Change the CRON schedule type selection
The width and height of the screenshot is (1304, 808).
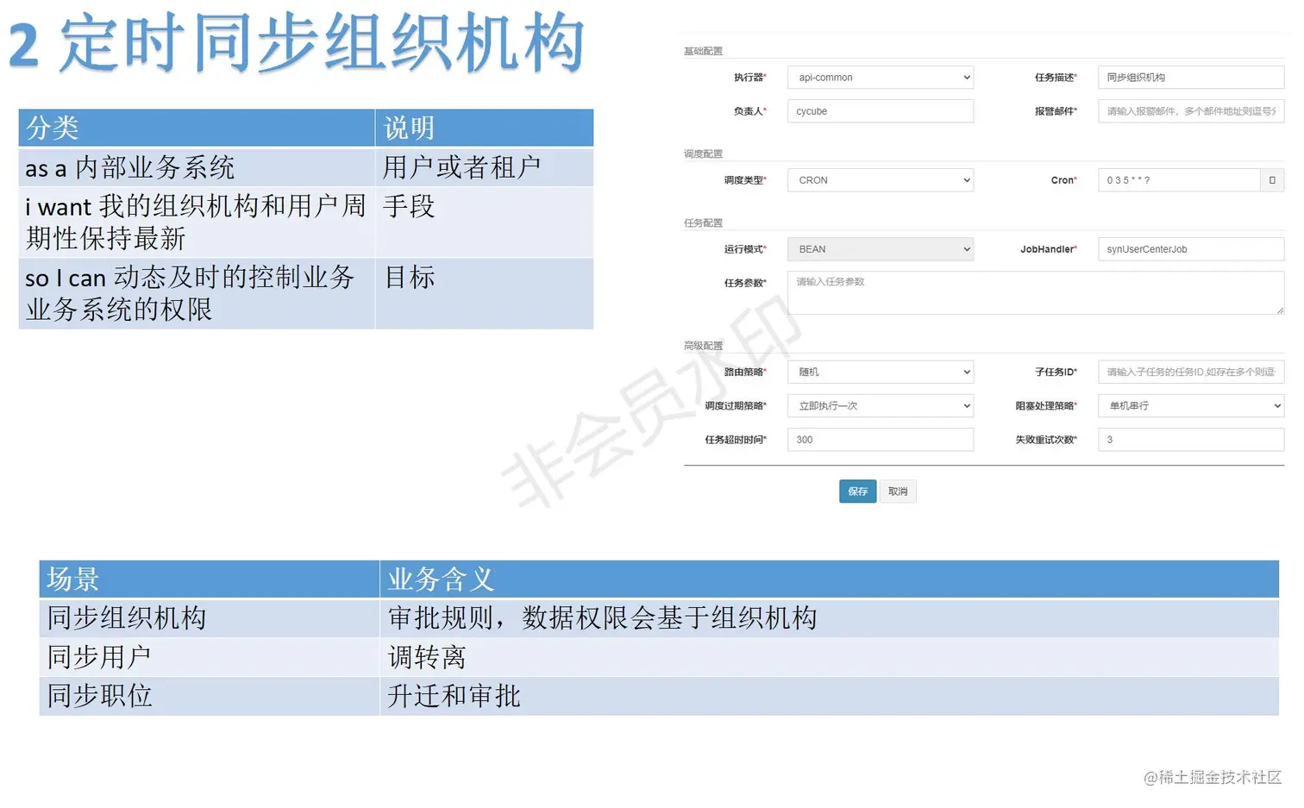(x=880, y=179)
